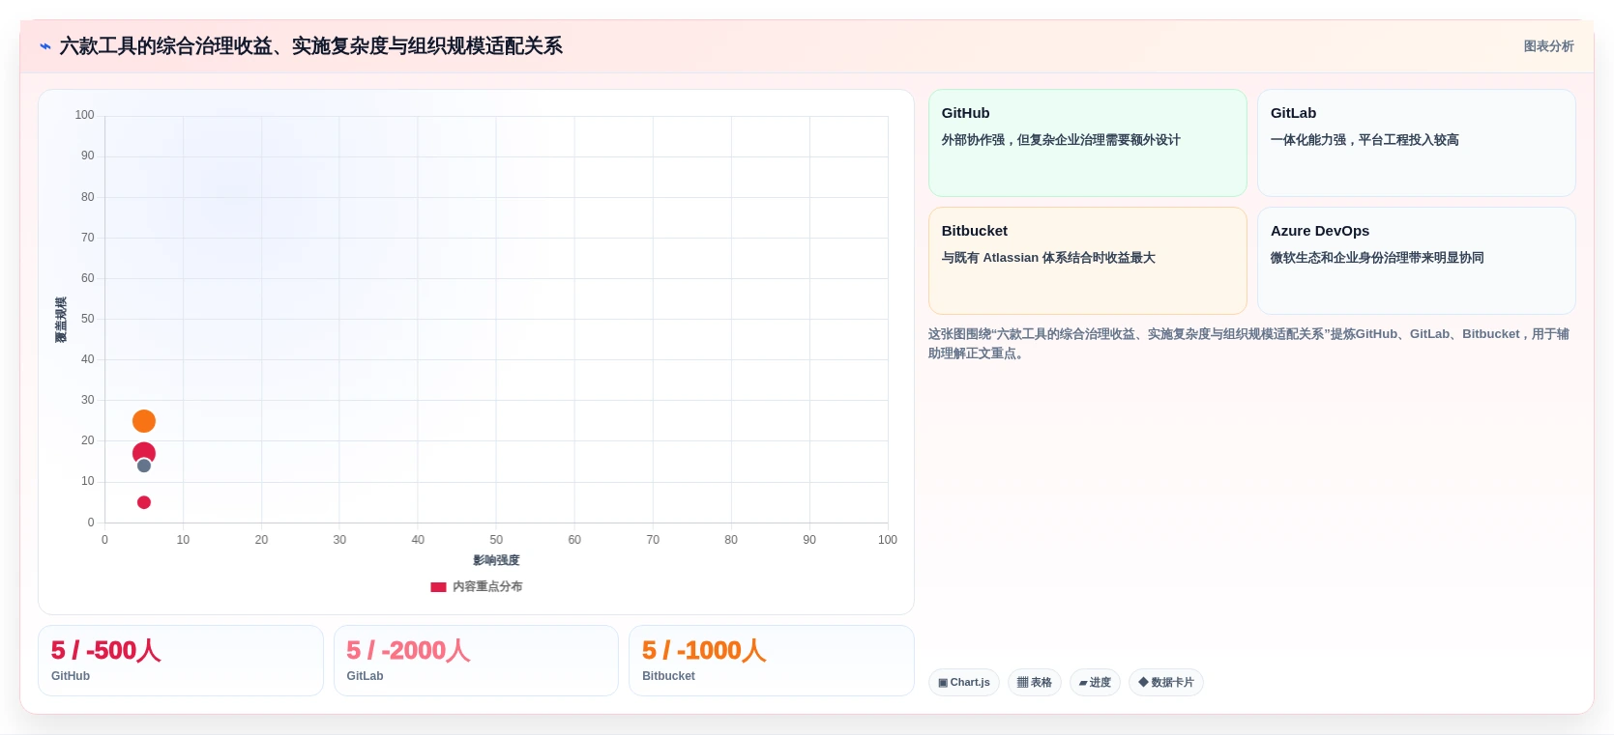The width and height of the screenshot is (1614, 735).
Task: Select the 5 / -2000人 GitLab stat value
Action: [x=408, y=651]
